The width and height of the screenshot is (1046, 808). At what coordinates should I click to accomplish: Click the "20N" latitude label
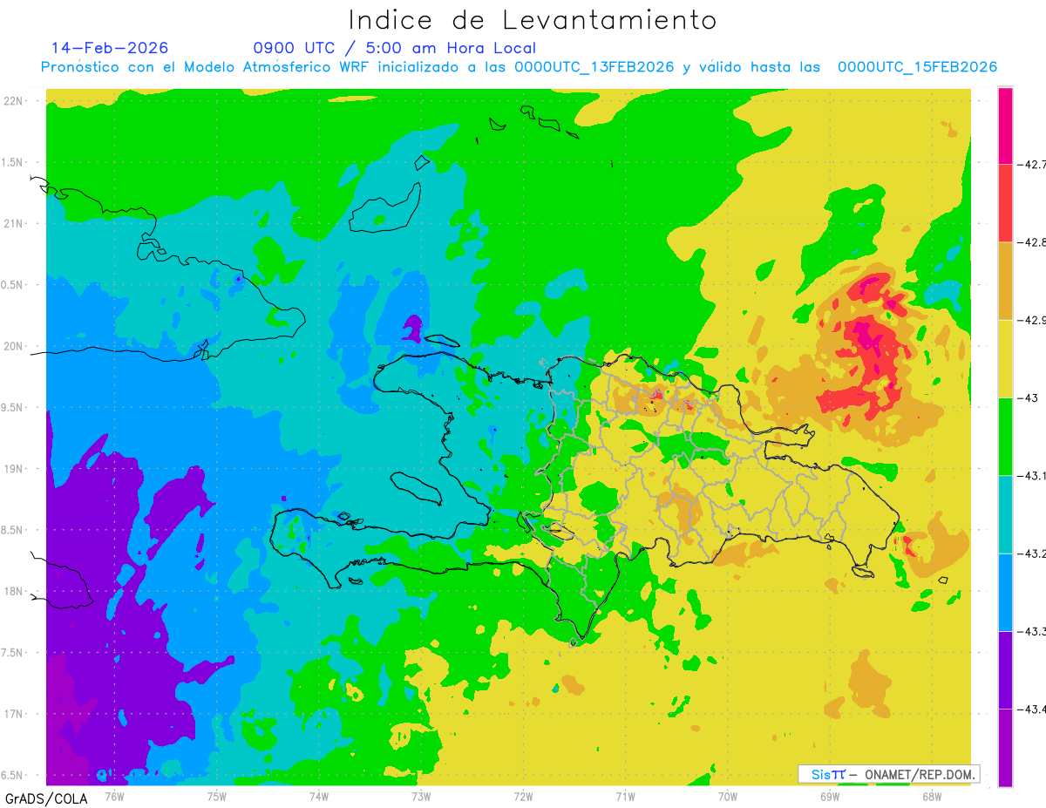[x=14, y=346]
